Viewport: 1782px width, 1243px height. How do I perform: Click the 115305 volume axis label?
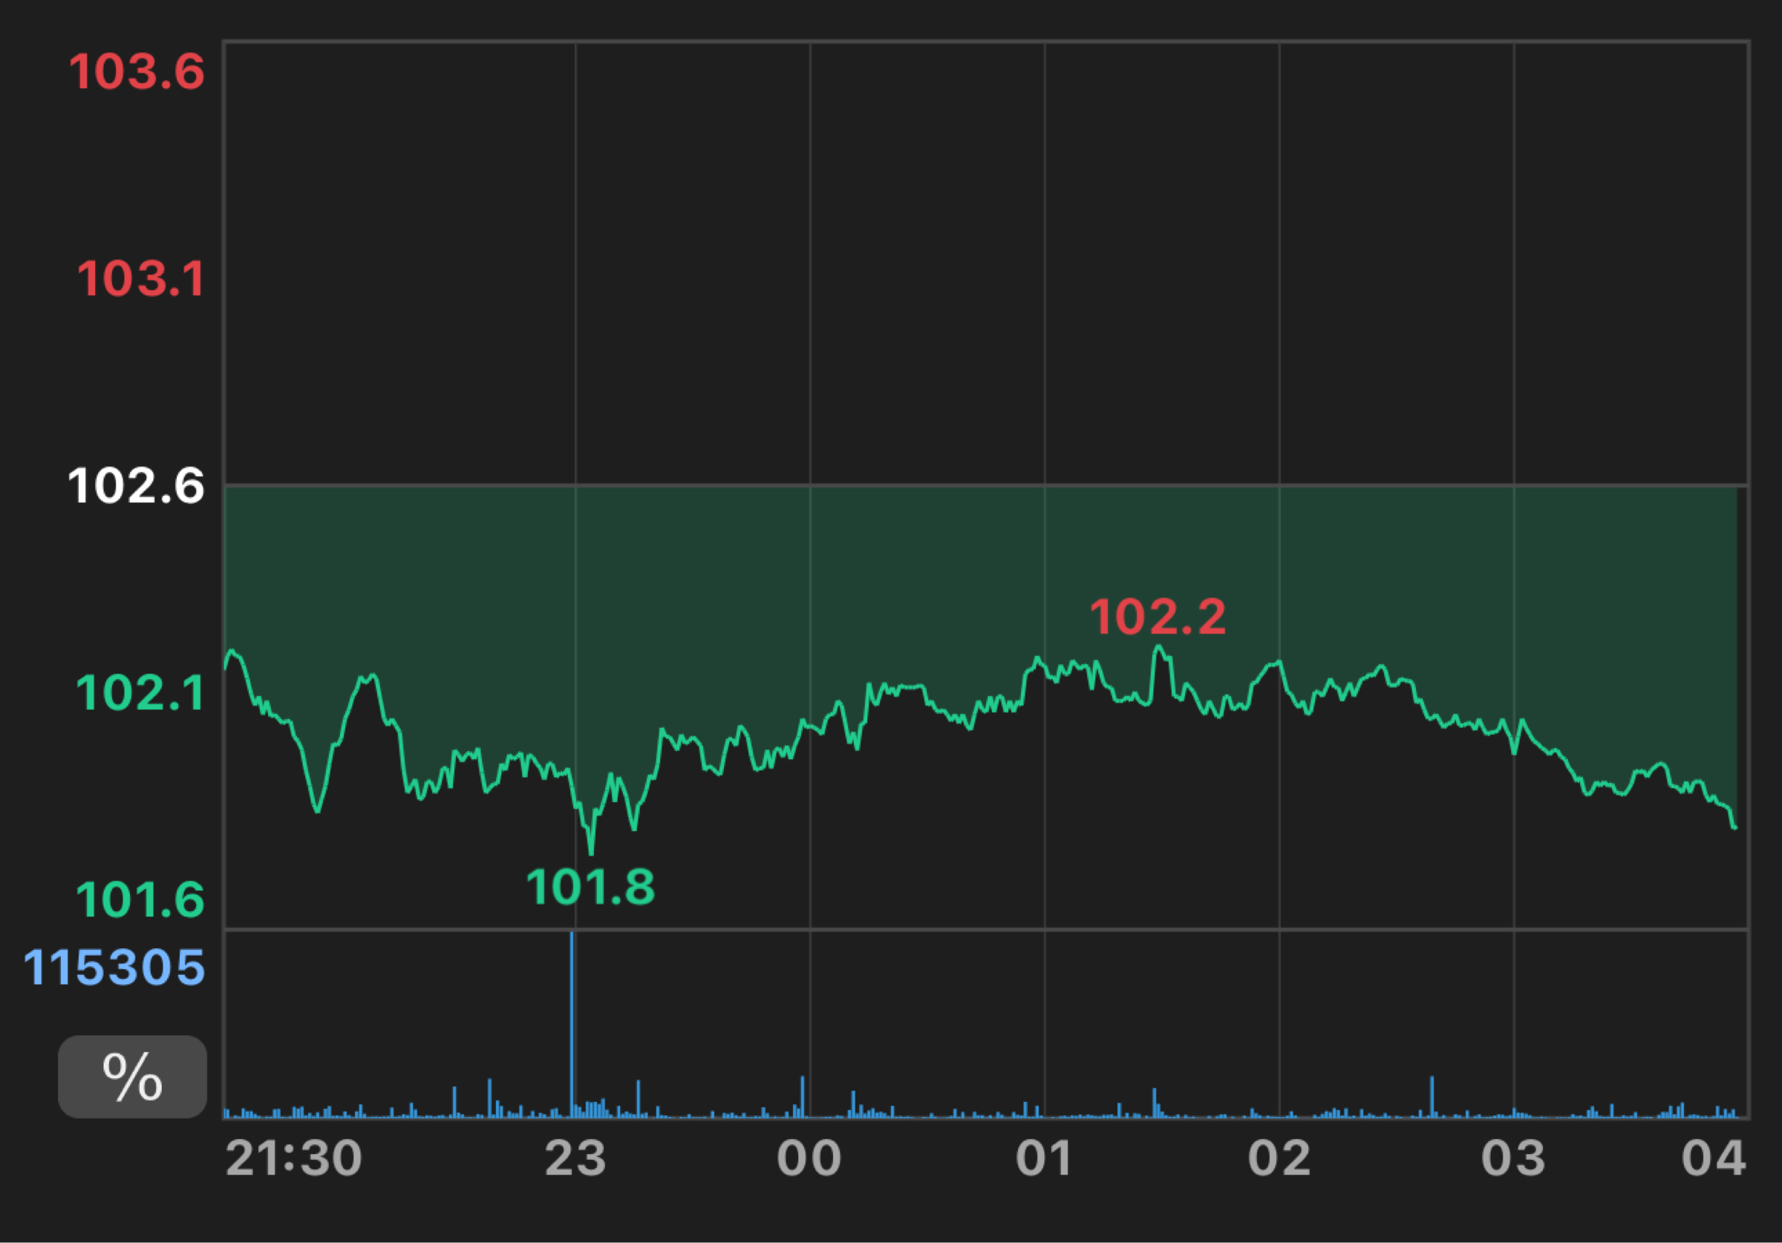click(x=115, y=968)
